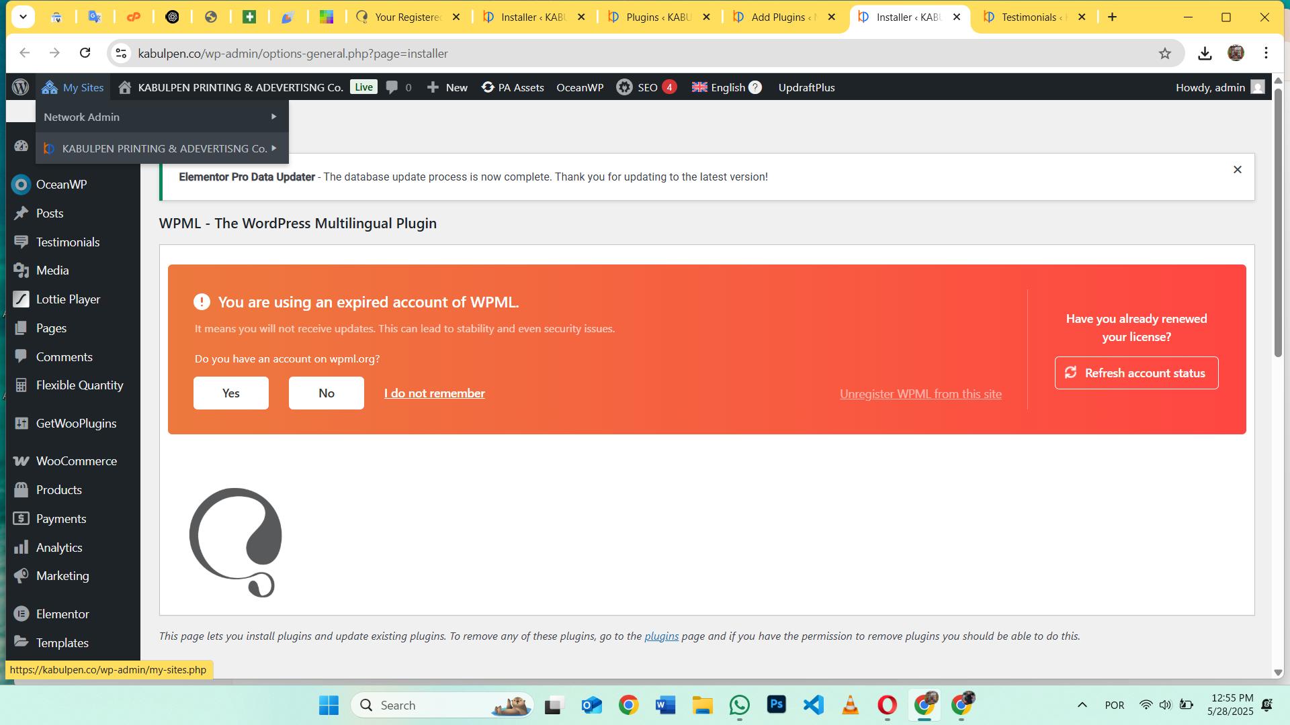Click the English language flag switcher
The width and height of the screenshot is (1290, 725).
[x=718, y=87]
